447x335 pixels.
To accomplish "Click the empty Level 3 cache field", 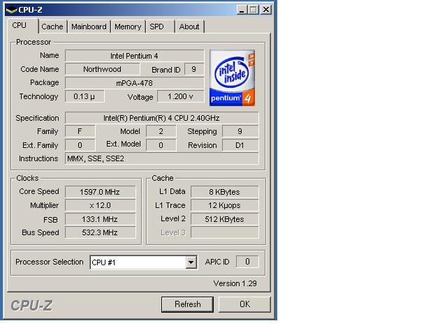I will point(224,232).
